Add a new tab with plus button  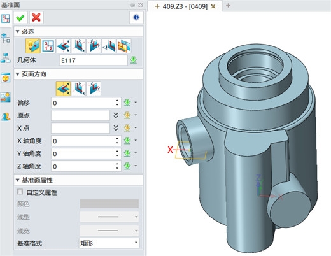228,6
